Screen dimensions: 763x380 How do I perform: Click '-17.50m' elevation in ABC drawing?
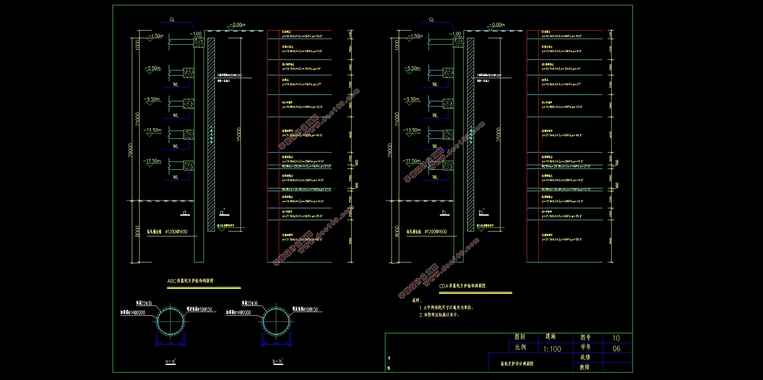coord(152,161)
